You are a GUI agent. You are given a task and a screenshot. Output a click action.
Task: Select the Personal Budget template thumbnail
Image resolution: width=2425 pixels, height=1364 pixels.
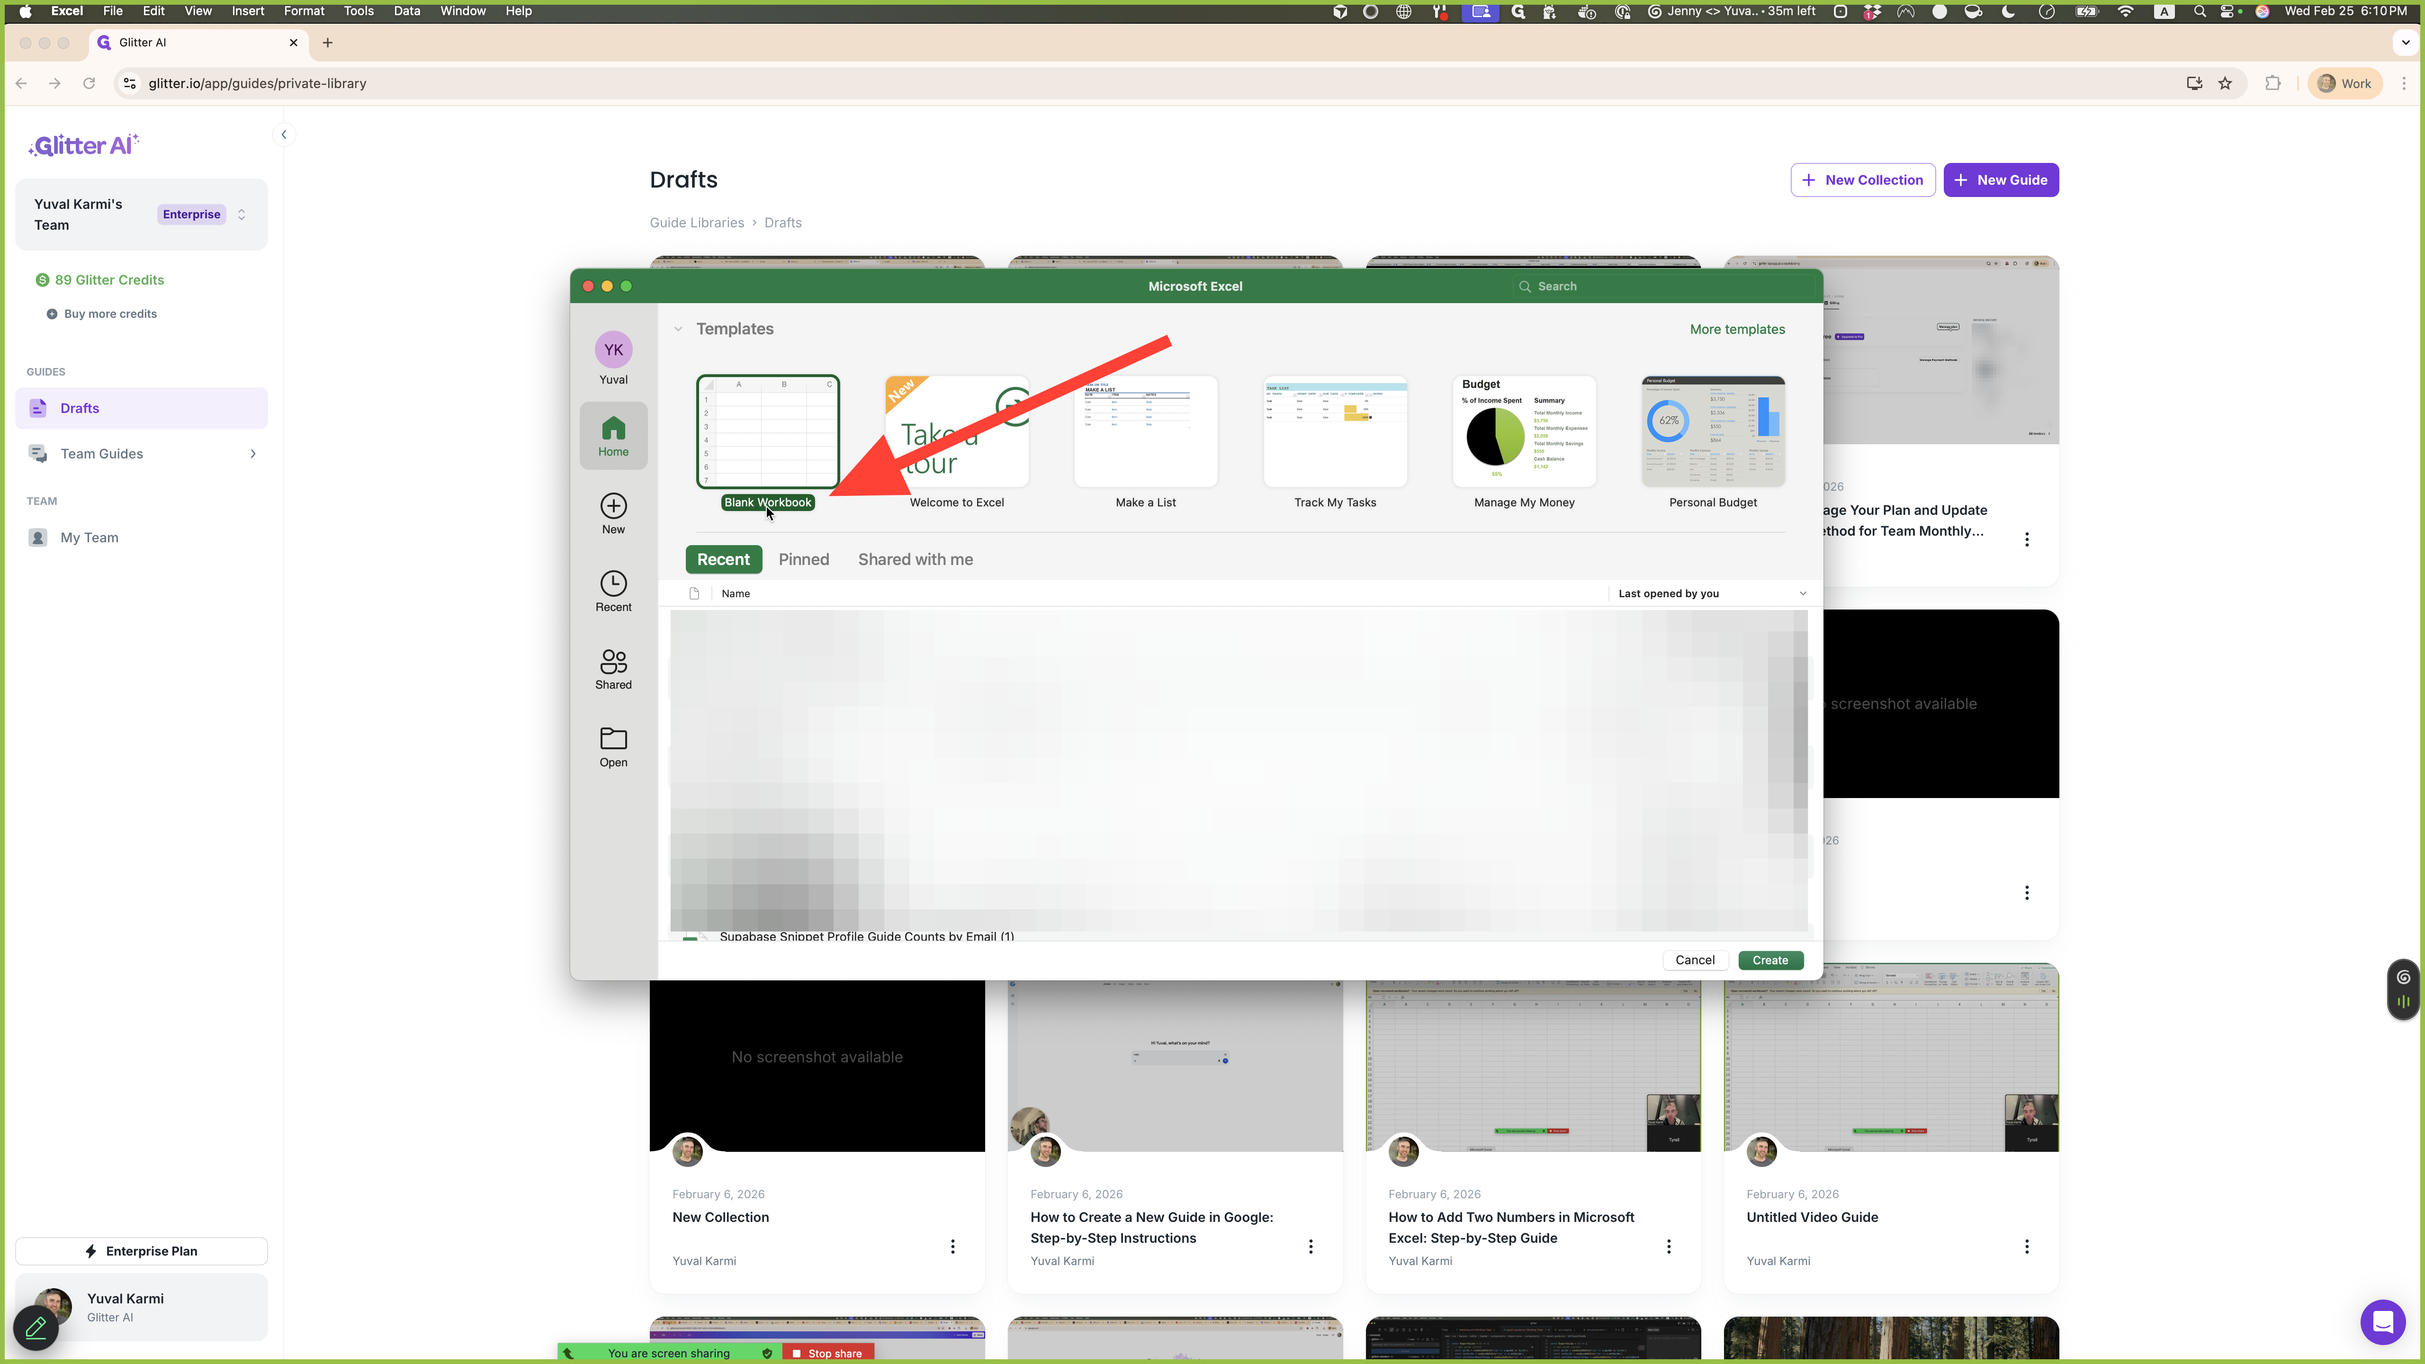pos(1712,431)
